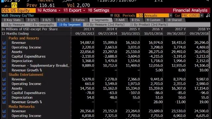Open the Actions dropdown menu
Viewport: 212px width, 119px height.
pos(49,10)
